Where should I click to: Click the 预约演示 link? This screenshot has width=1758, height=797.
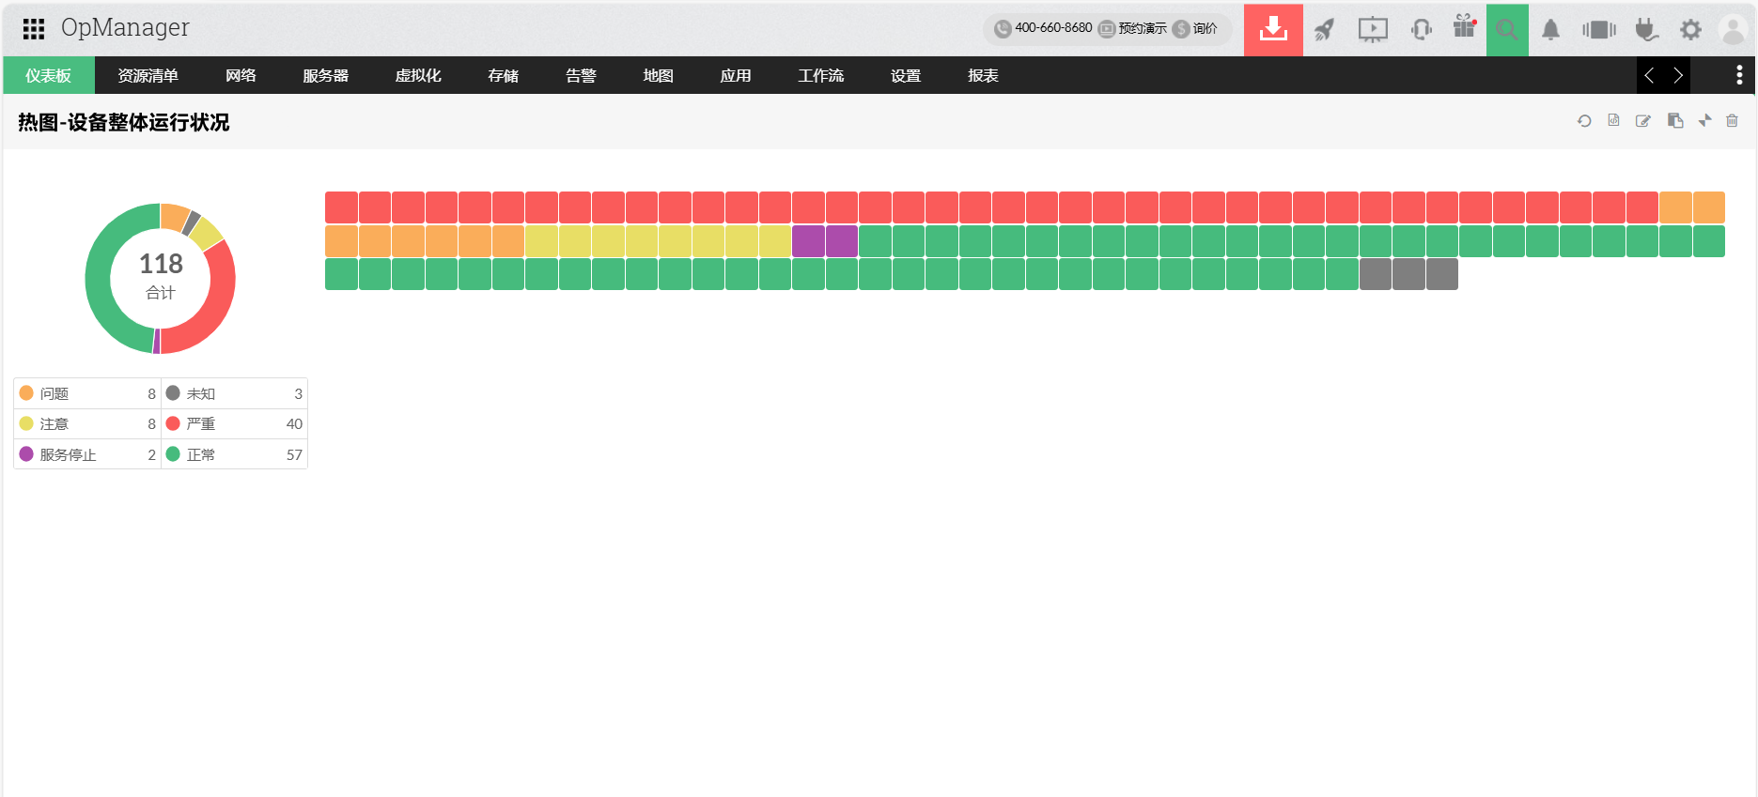[1142, 28]
